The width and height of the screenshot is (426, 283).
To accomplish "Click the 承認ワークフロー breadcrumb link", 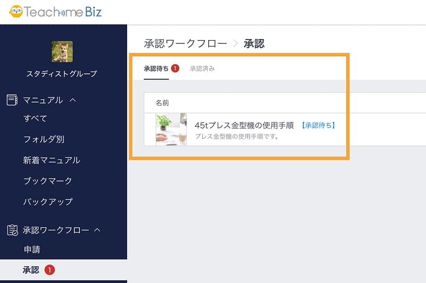I will (x=185, y=43).
